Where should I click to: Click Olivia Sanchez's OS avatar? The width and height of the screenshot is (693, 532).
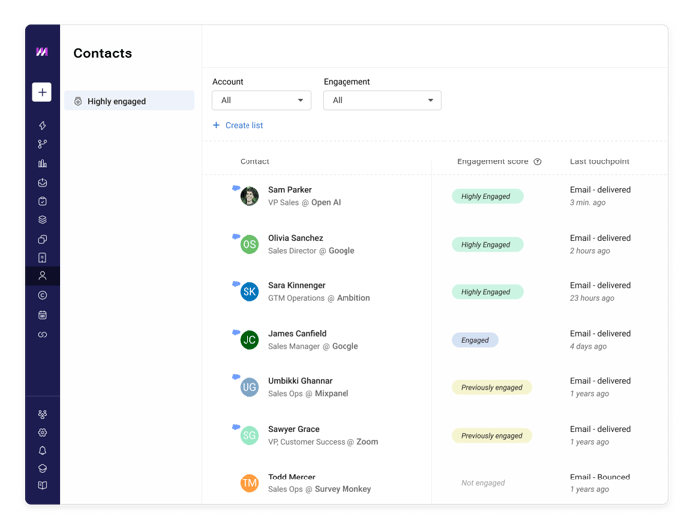[249, 244]
